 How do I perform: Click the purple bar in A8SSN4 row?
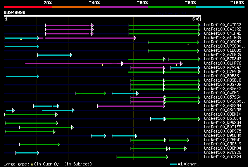point(131,106)
